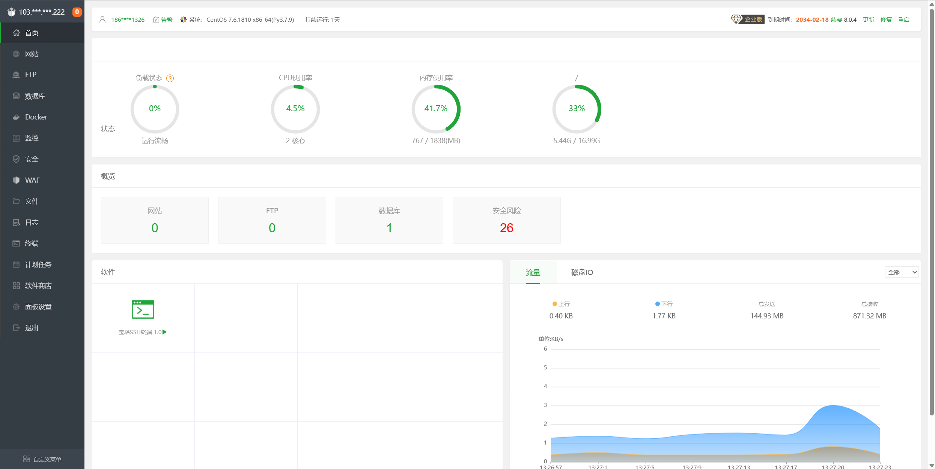Switch to the 流量 tab
Image resolution: width=935 pixels, height=469 pixels.
click(x=533, y=272)
